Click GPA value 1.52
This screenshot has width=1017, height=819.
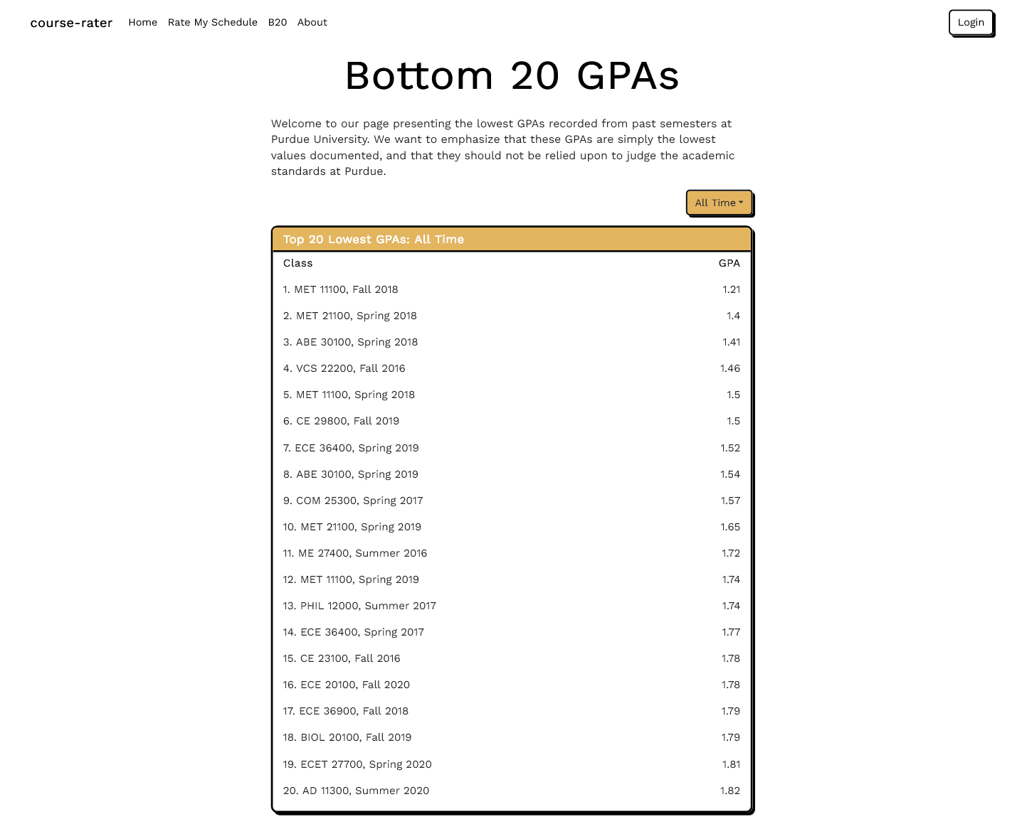coord(730,448)
